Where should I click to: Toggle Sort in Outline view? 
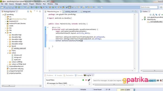[x=153, y=15]
